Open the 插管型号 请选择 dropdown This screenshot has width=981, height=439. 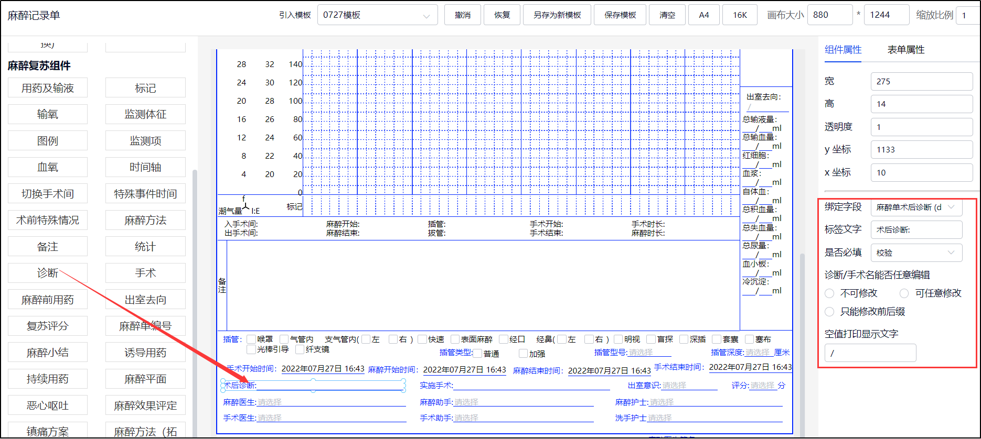649,353
